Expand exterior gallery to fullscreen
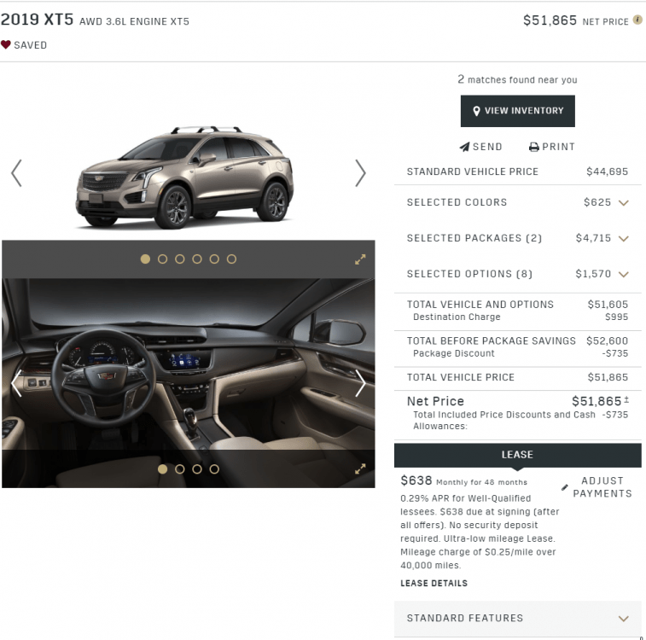This screenshot has height=640, width=646. (x=360, y=259)
